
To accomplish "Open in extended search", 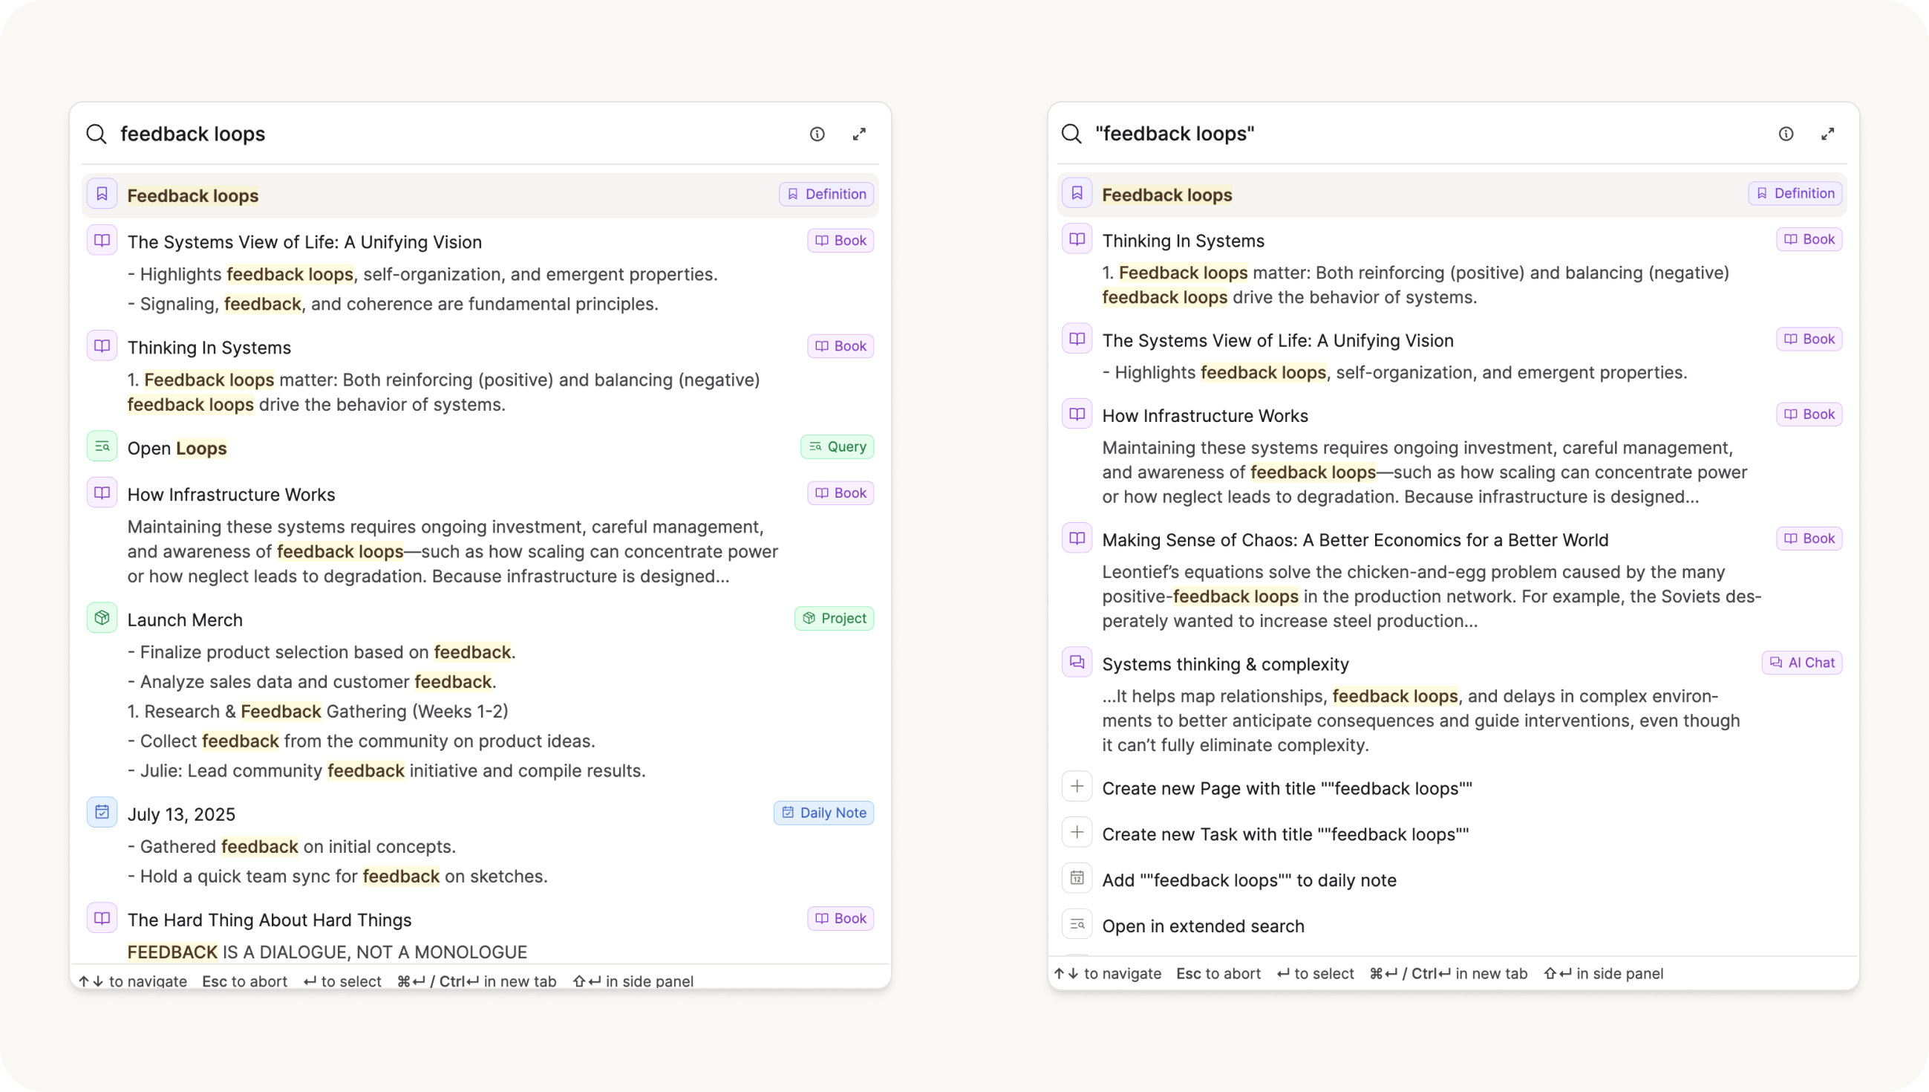I will 1203,926.
